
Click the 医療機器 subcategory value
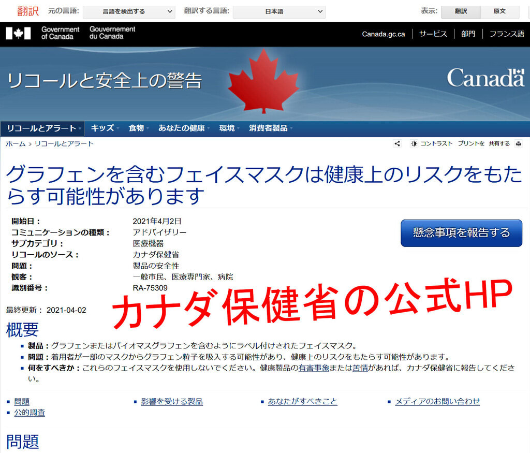pyautogui.click(x=148, y=244)
